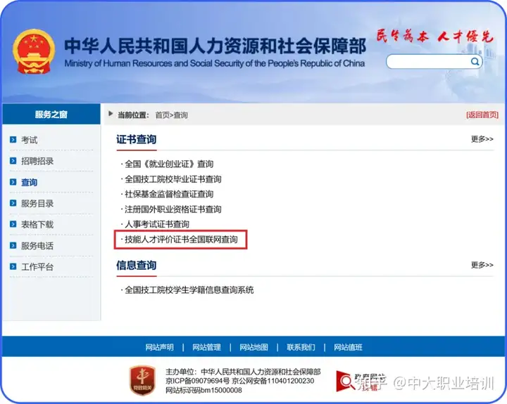Image resolution: width=507 pixels, height=404 pixels.
Task: Open the 考试 sidebar item
Action: pyautogui.click(x=29, y=140)
